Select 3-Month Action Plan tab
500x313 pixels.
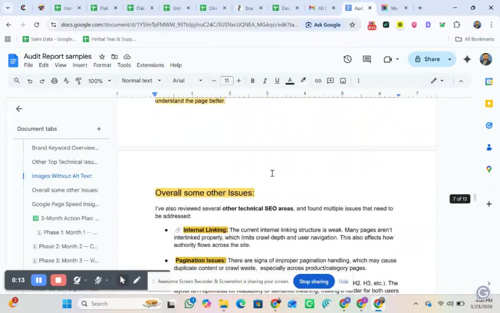click(x=66, y=218)
